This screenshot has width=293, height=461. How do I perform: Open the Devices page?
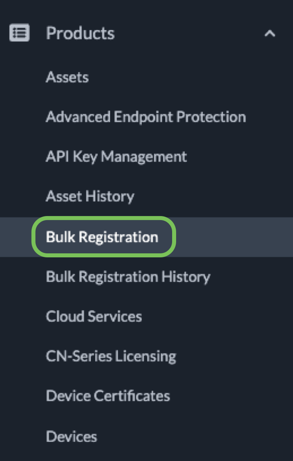coord(71,436)
